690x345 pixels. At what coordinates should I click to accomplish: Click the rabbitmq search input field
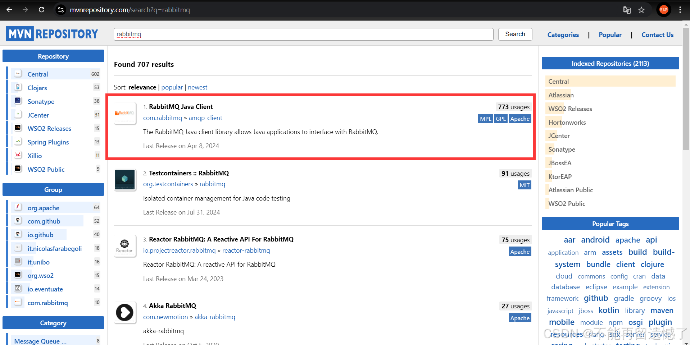[303, 34]
